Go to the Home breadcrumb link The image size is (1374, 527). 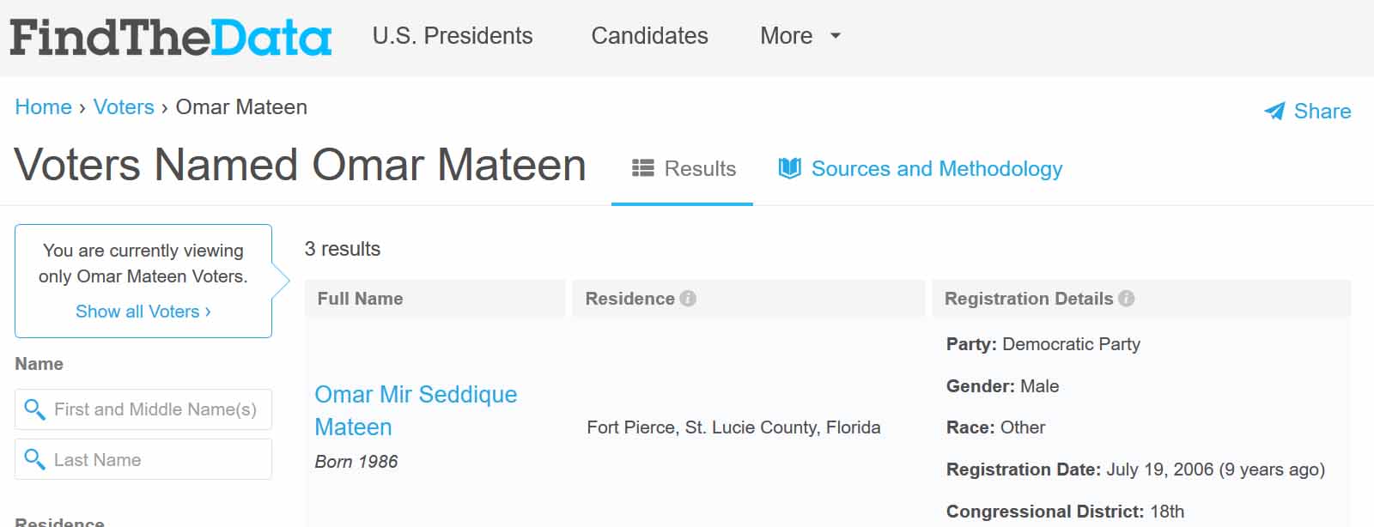[43, 107]
